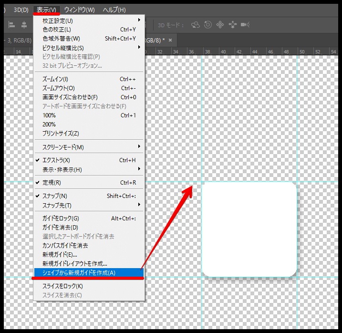The width and height of the screenshot is (342, 333).
Task: Click the 3D camera zoom icon
Action: [x=245, y=24]
